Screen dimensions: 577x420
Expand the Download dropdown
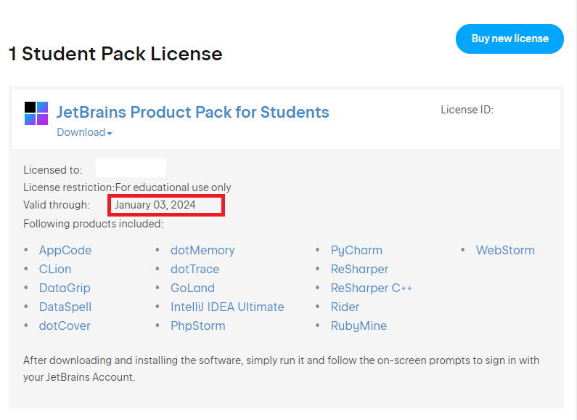pyautogui.click(x=84, y=132)
